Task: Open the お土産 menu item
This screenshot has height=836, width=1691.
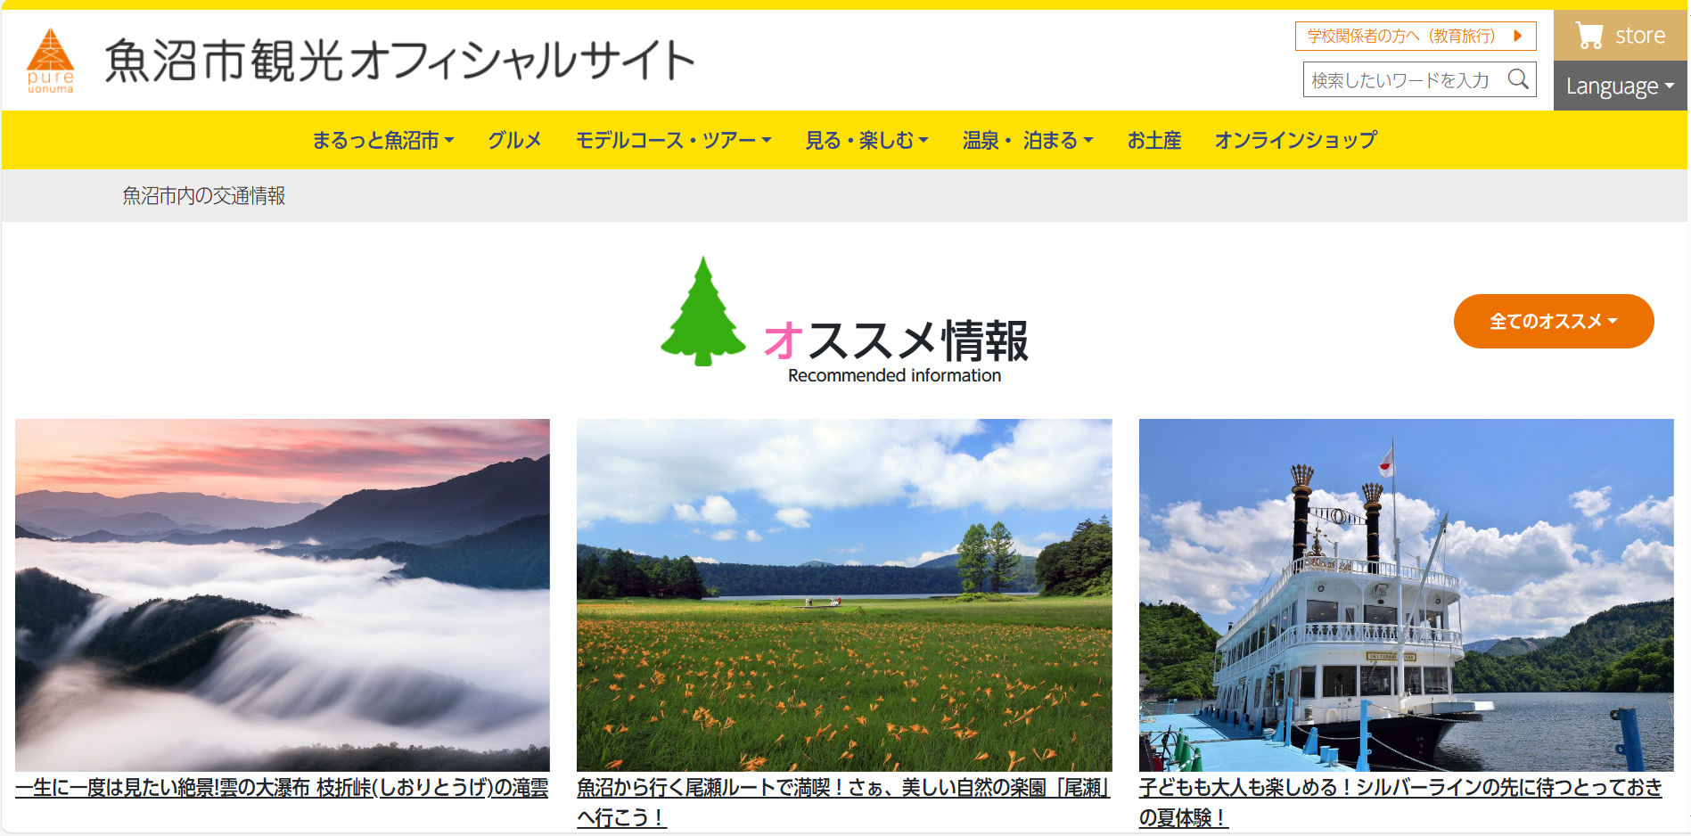Action: pyautogui.click(x=1153, y=141)
